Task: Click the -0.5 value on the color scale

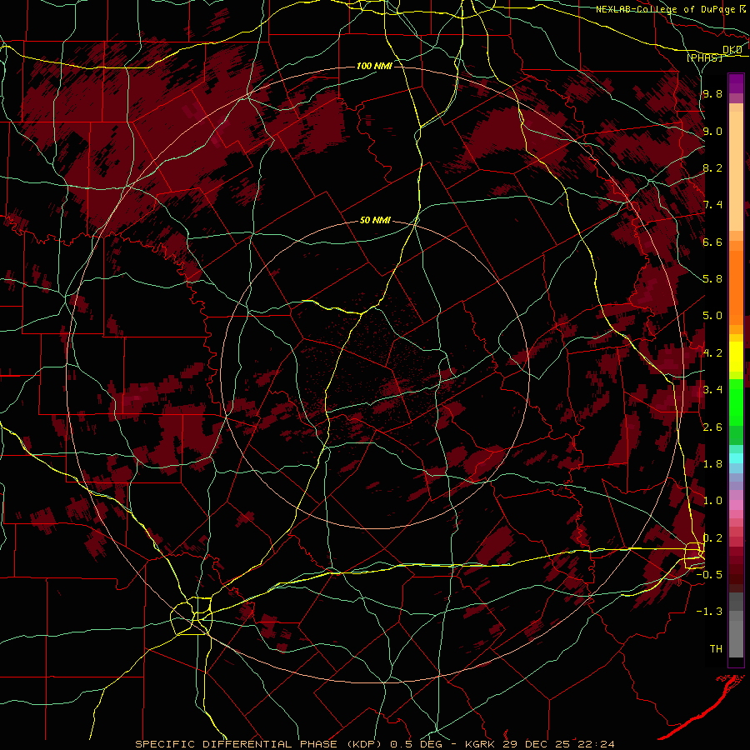Action: (x=709, y=575)
